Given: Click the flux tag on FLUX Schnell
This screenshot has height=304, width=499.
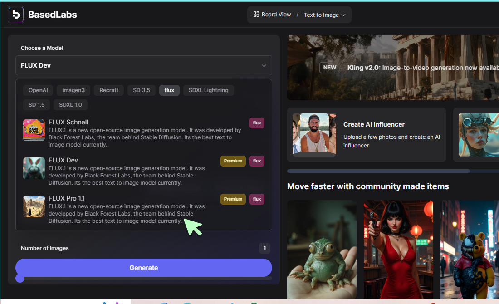Looking at the screenshot, I should point(257,123).
